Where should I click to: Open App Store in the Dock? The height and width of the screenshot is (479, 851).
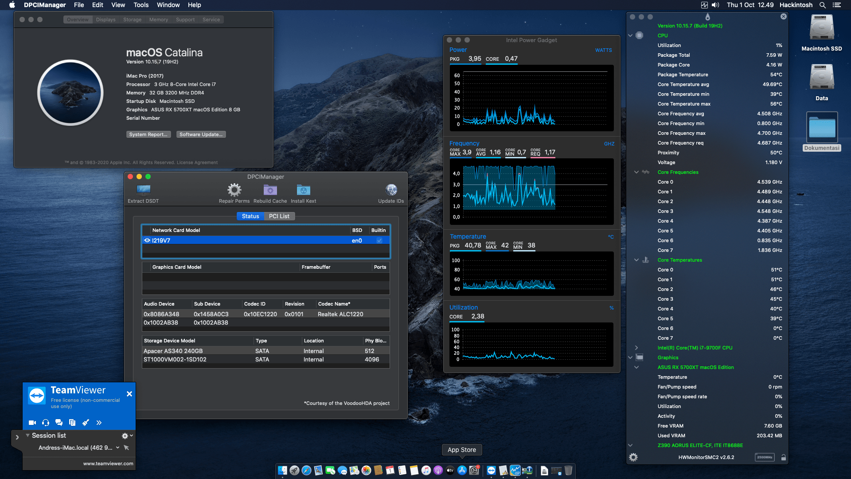click(462, 471)
